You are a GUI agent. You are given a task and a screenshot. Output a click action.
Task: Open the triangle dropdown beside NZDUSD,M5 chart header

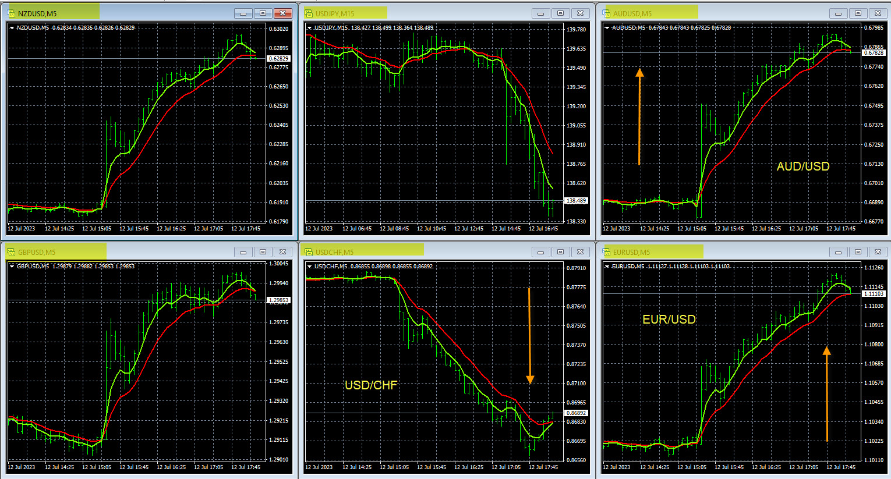[x=12, y=28]
